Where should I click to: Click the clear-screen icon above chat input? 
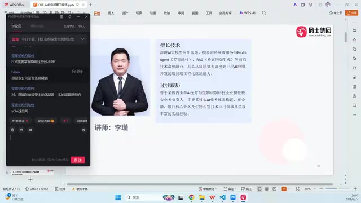click(83, 130)
